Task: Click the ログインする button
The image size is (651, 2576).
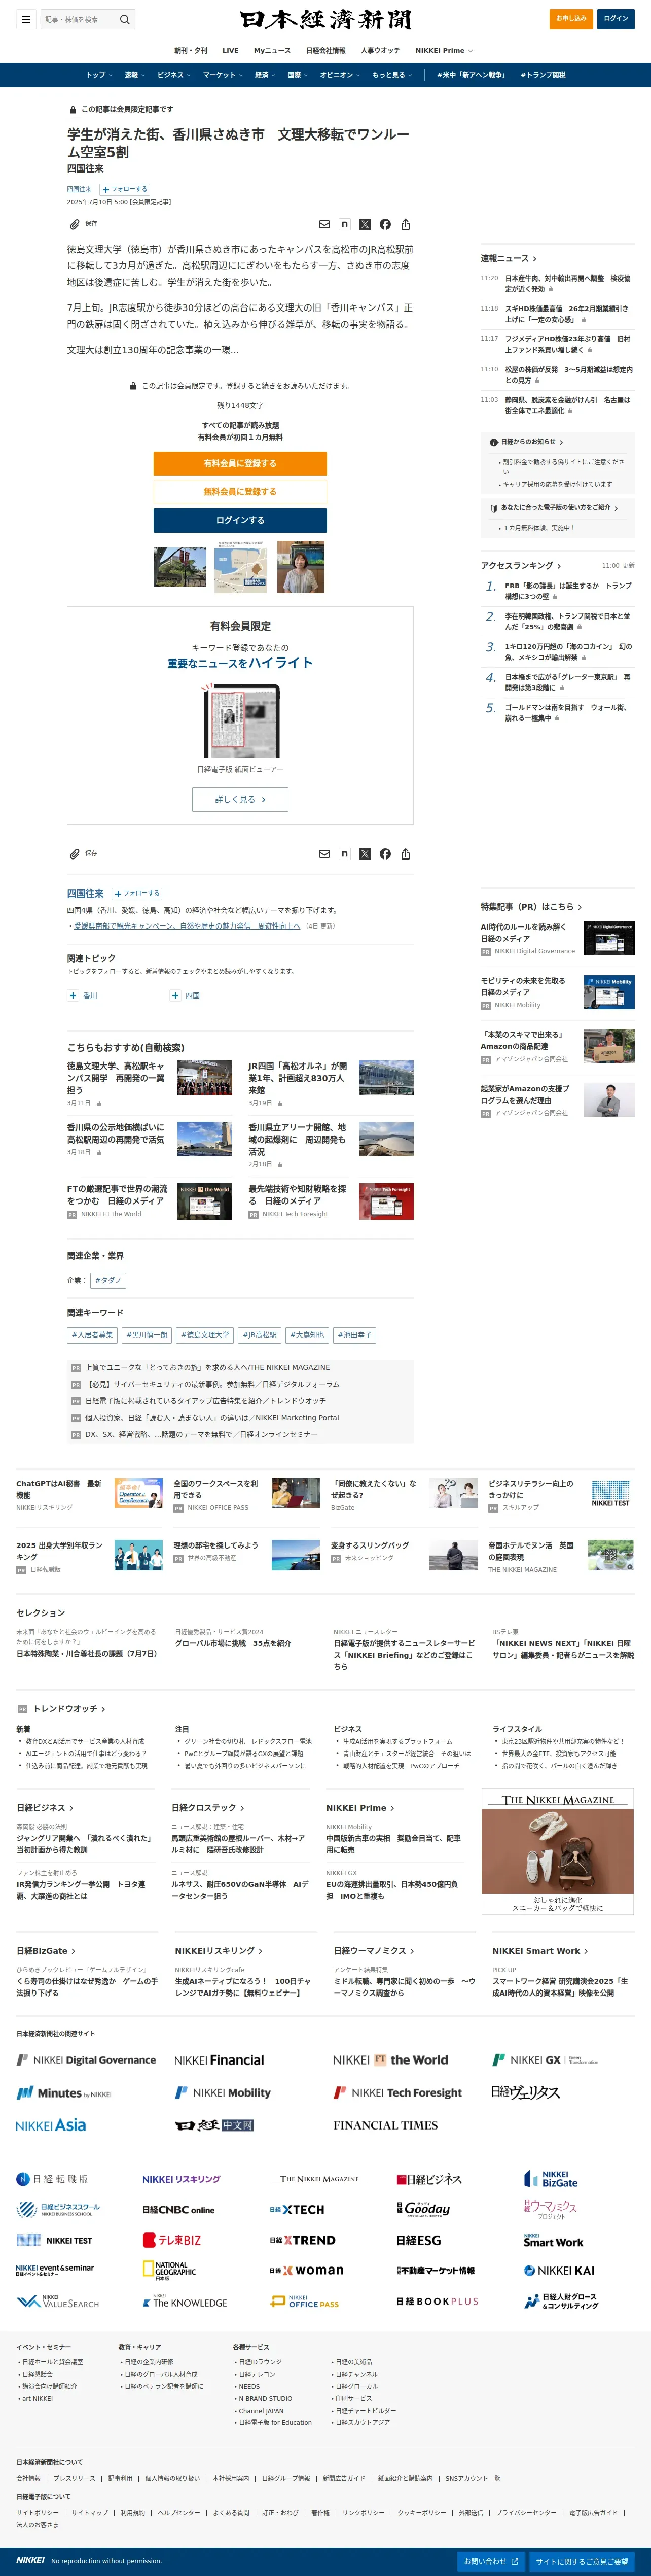Action: pyautogui.click(x=240, y=520)
